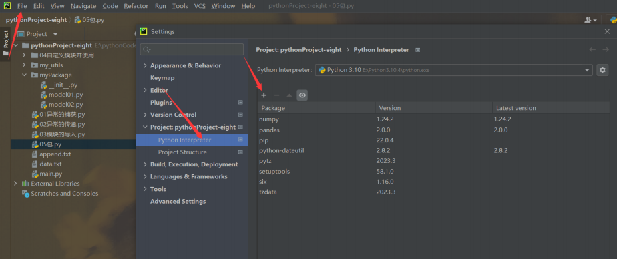Image resolution: width=617 pixels, height=259 pixels.
Task: Click the Project tool window side tab
Action: point(5,43)
